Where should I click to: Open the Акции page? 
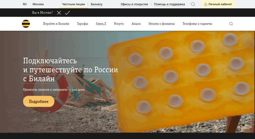(x=136, y=24)
